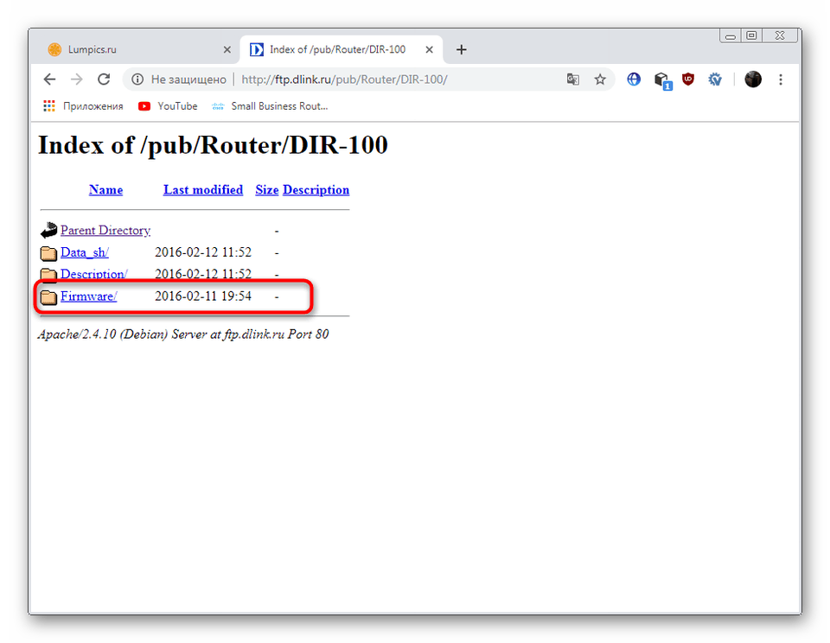Click the Index of /pub/Router/DIR-100 heading
This screenshot has height=643, width=830.
click(213, 145)
